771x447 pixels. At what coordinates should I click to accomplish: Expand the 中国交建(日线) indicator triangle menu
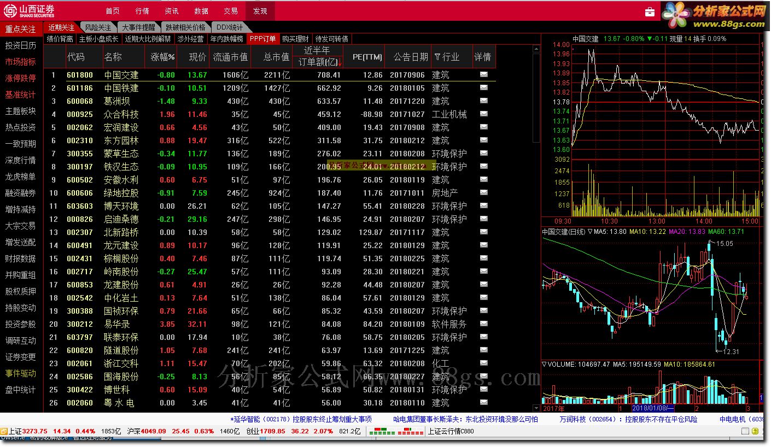(590, 232)
